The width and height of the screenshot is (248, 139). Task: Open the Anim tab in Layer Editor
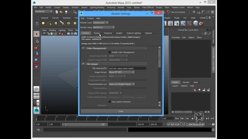(x=196, y=82)
